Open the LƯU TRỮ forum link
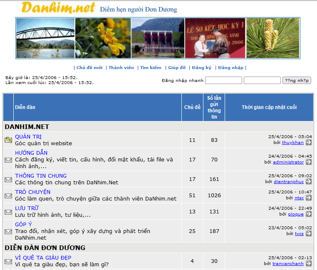 27,208
